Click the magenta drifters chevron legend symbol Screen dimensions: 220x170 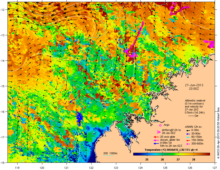coord(158,132)
